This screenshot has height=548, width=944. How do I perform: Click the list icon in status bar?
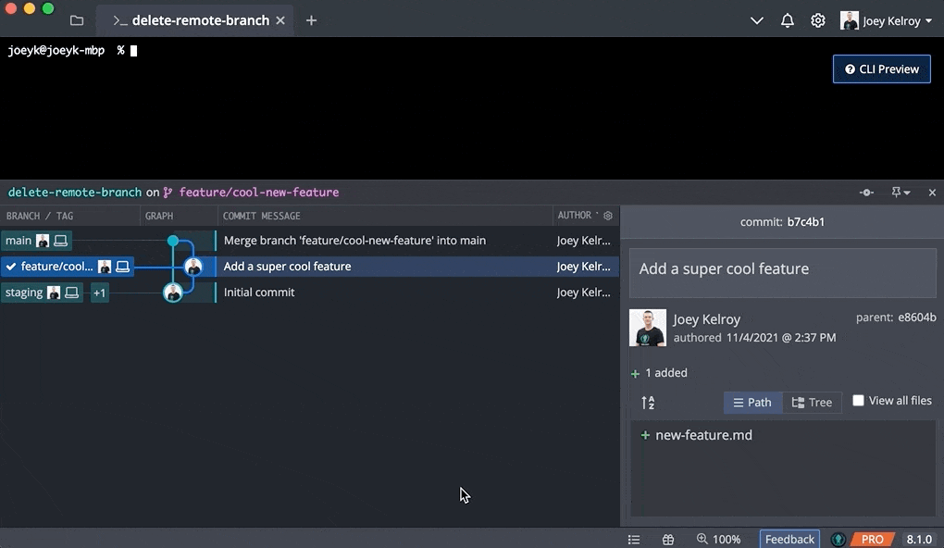tap(634, 539)
